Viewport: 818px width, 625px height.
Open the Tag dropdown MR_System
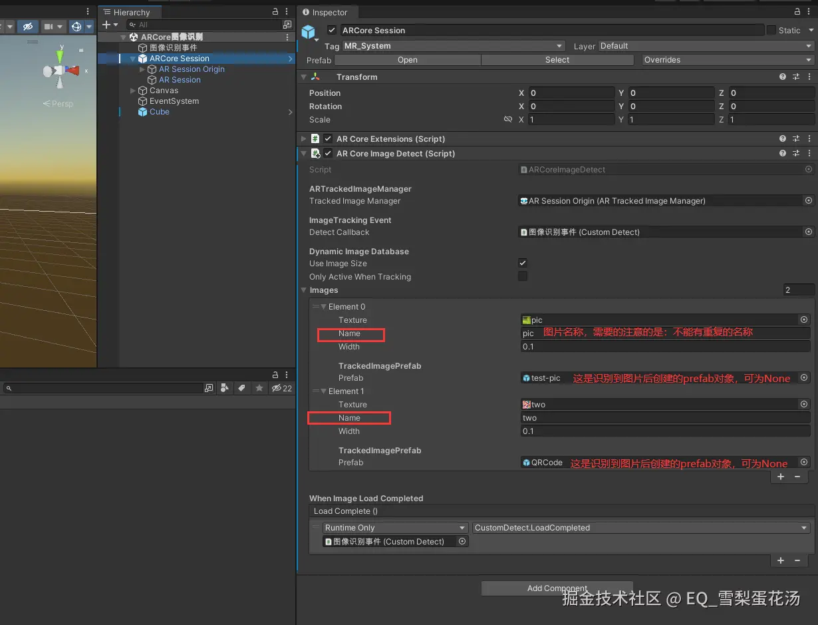(454, 46)
